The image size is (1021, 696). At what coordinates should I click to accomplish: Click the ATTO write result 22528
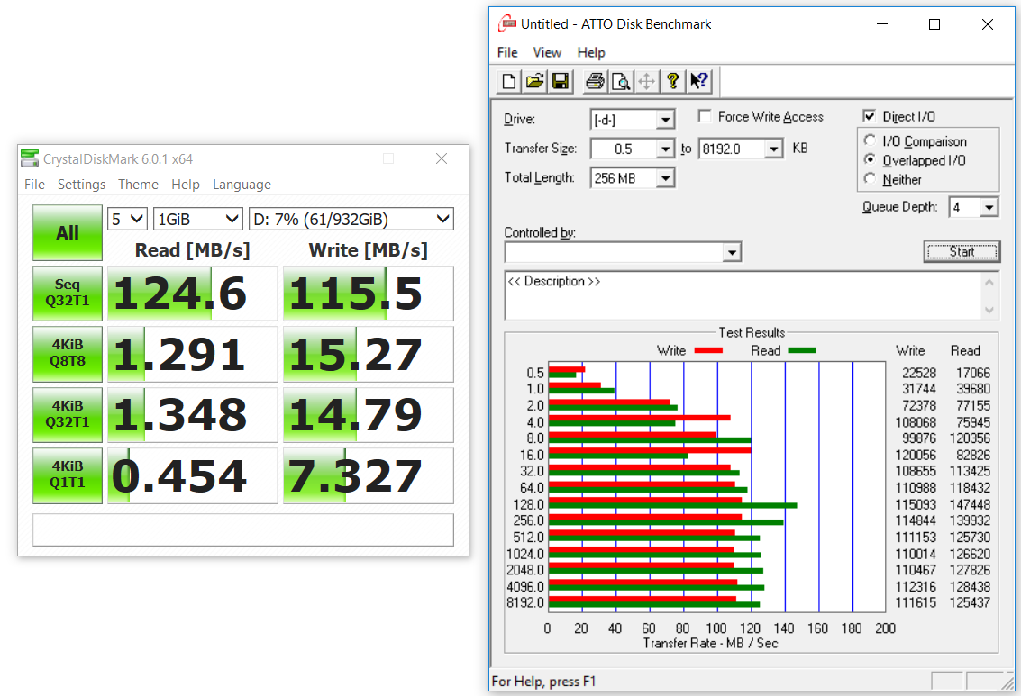coord(919,373)
